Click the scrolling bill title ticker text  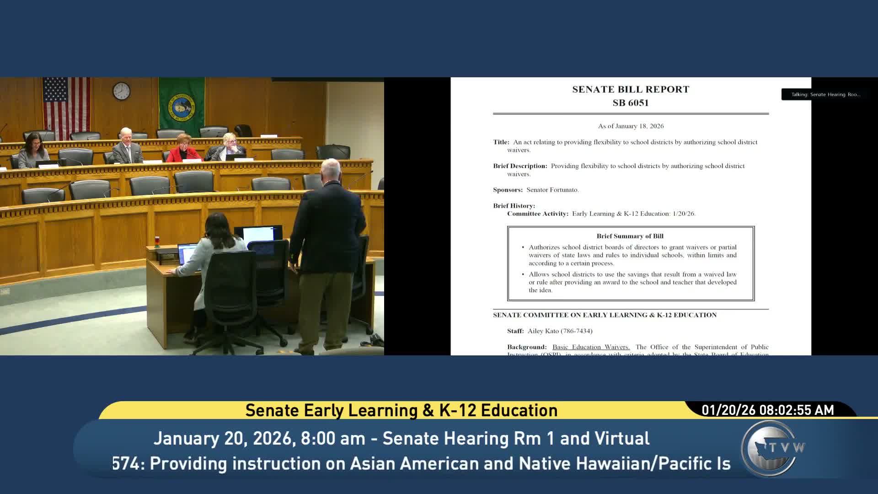[x=421, y=463]
